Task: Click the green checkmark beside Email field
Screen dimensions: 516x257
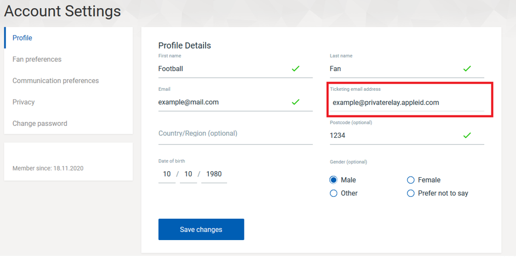Action: click(296, 102)
